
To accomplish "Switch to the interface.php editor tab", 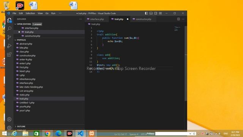I will click(97, 19).
